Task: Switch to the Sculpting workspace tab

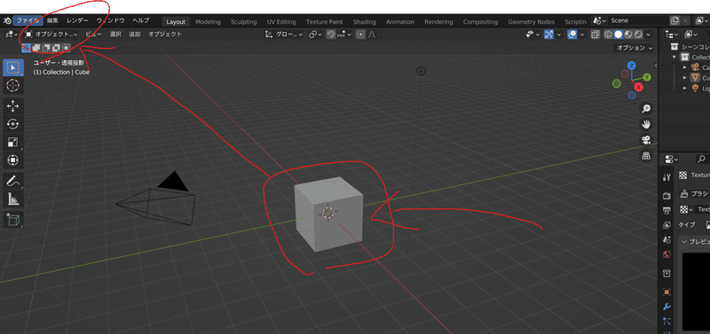Action: 243,21
